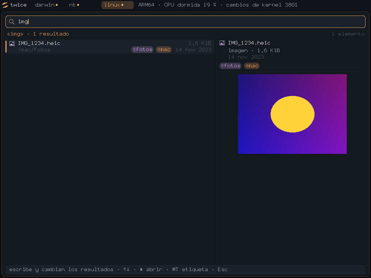
Task: Click the 'CPU dormida 19 %' status text
Action: [190, 5]
